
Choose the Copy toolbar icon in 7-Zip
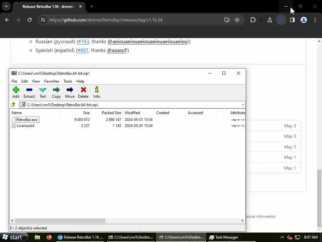point(56,92)
